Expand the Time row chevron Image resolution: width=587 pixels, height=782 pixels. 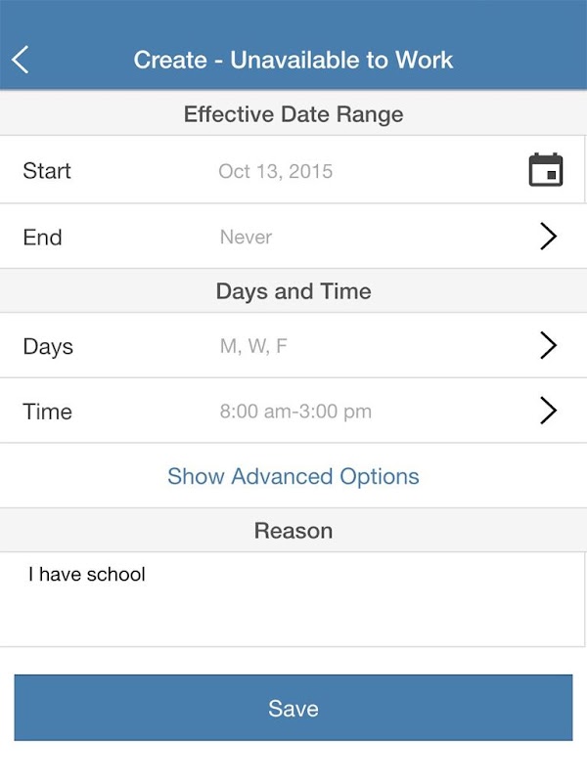pos(548,411)
